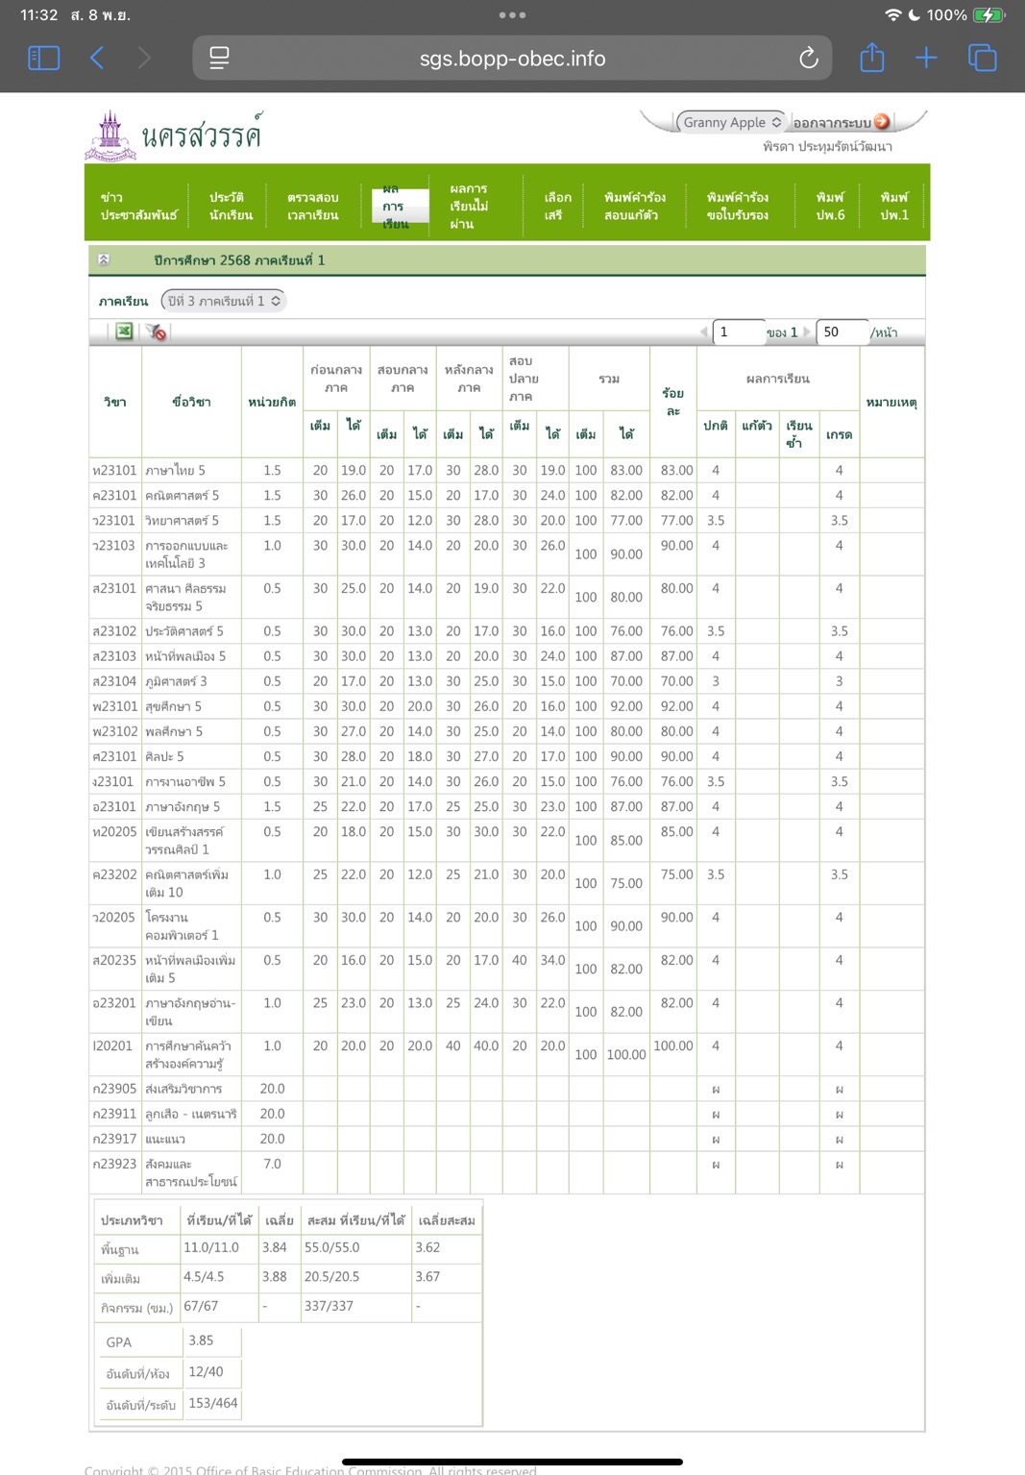Viewport: 1025px width, 1475px height.
Task: Open the page reader format icon in address bar
Action: (x=219, y=58)
